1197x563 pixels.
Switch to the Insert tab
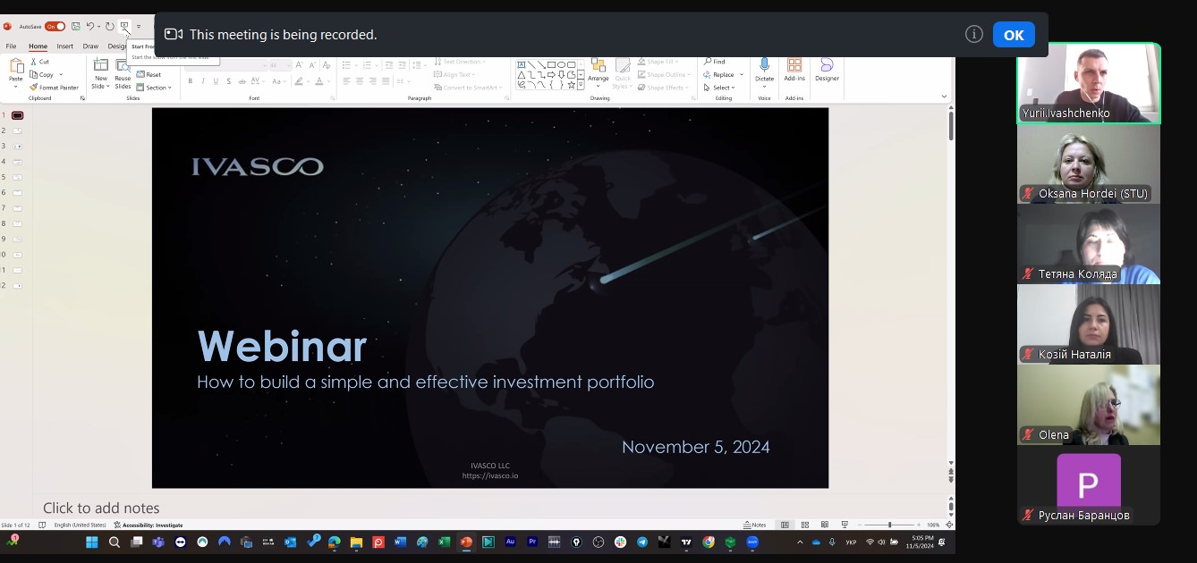coord(65,46)
